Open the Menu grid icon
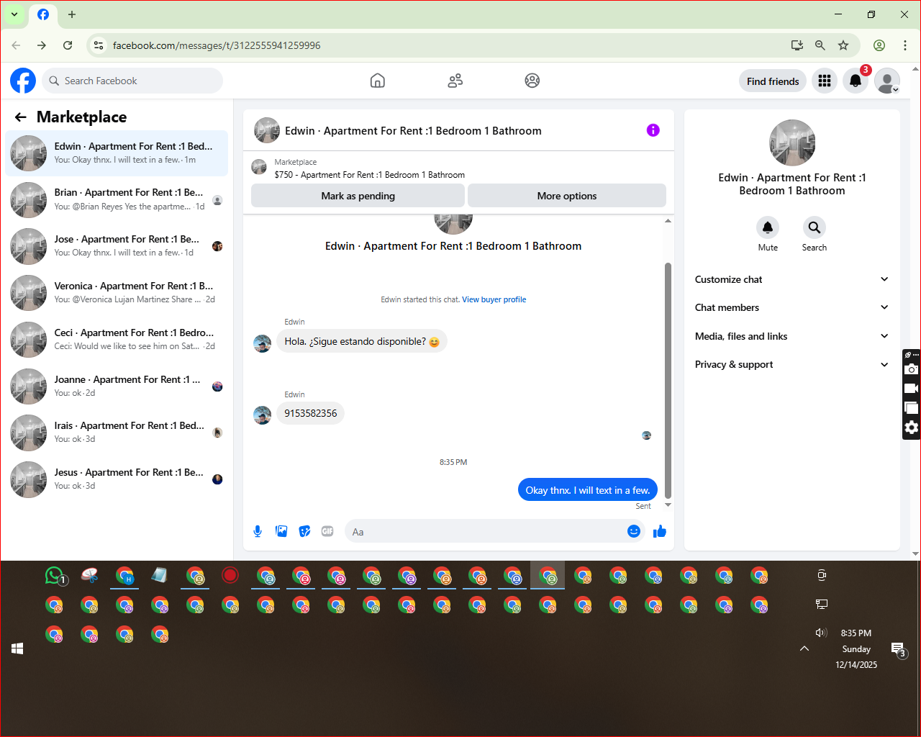This screenshot has width=921, height=737. (x=825, y=81)
